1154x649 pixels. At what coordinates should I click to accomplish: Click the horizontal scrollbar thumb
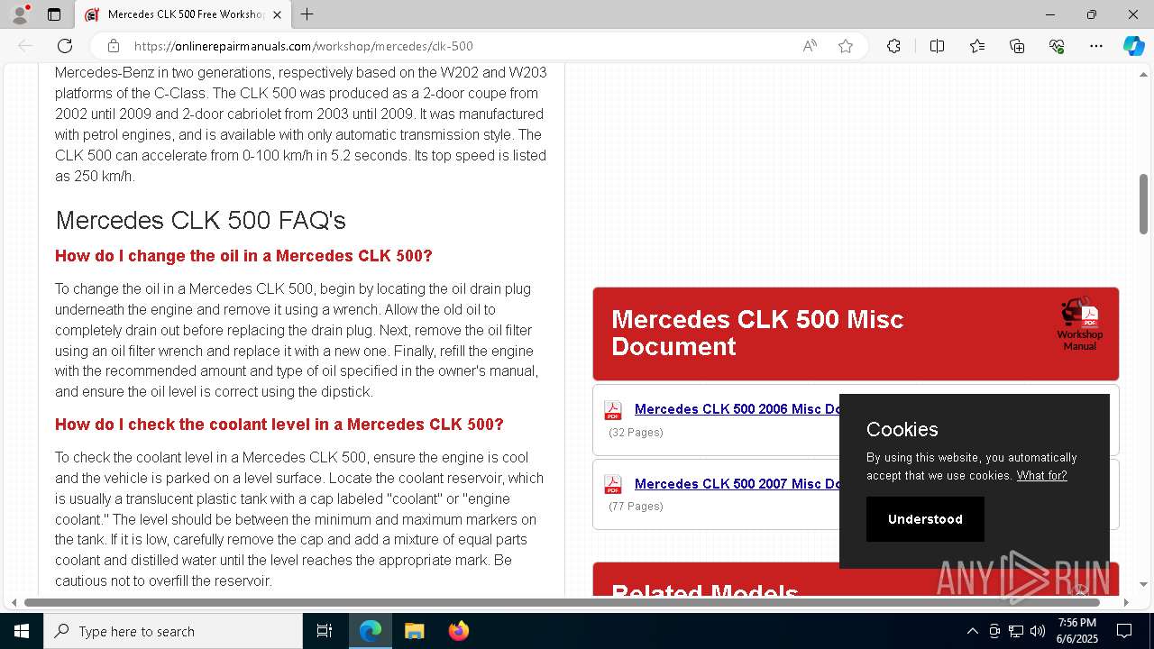point(562,602)
